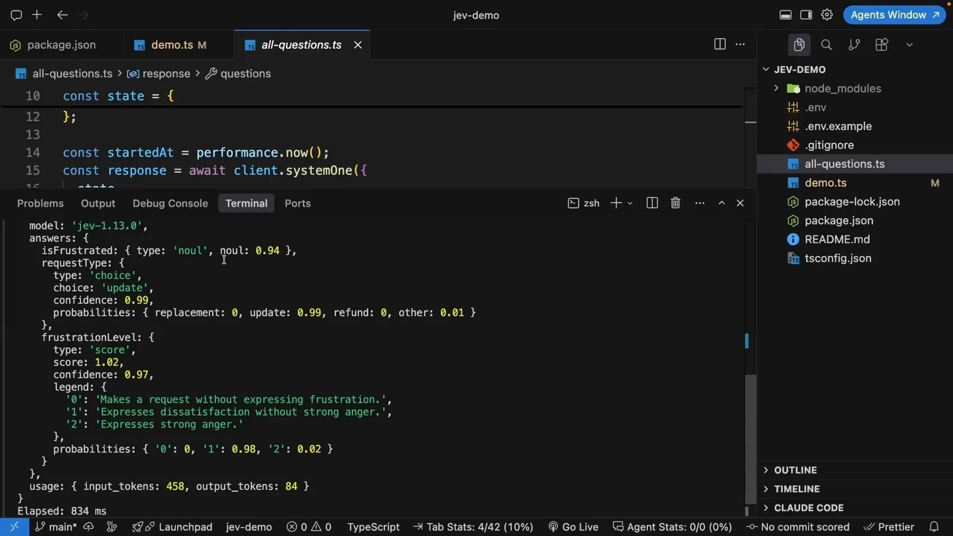Select the Terminal panel tab
The height and width of the screenshot is (536, 953).
coord(247,203)
